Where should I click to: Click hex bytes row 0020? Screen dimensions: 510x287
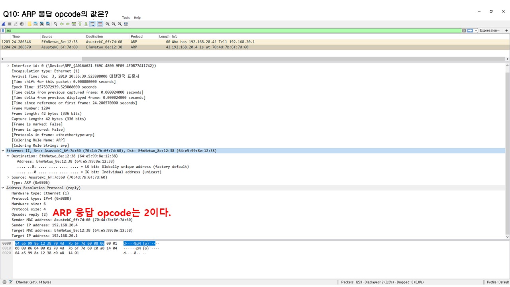[x=47, y=253]
